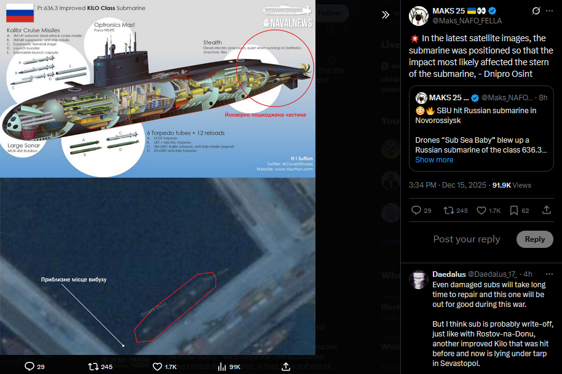Open the satellite image of submarine
The height and width of the screenshot is (374, 562).
pyautogui.click(x=157, y=266)
